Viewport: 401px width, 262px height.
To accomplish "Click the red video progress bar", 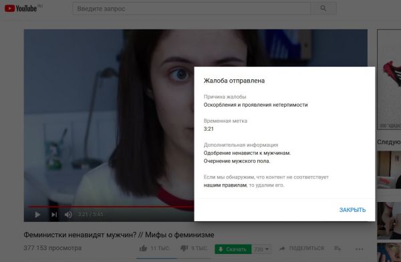I will coord(111,207).
